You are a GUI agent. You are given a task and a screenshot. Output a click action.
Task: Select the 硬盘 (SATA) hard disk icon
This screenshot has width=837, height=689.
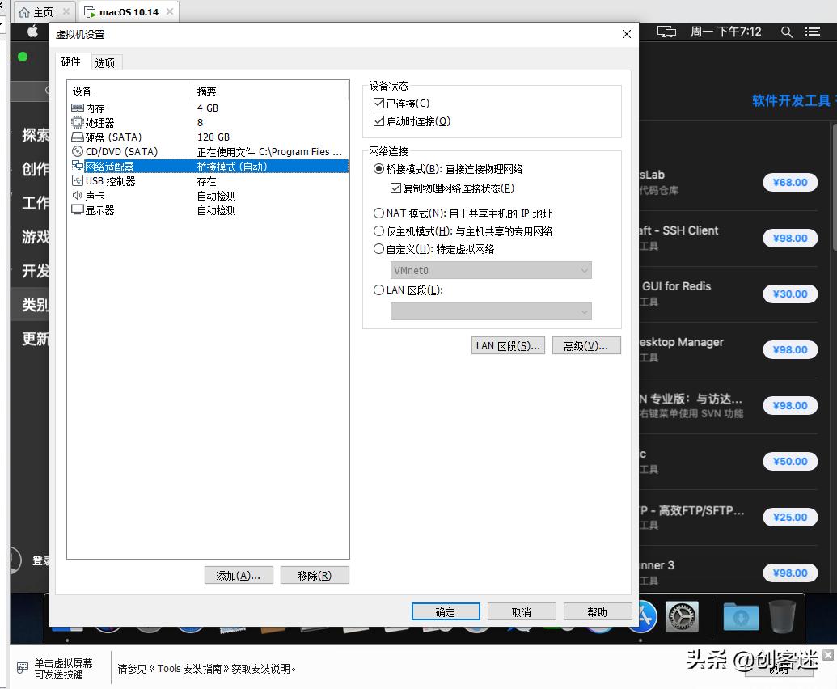pos(78,137)
